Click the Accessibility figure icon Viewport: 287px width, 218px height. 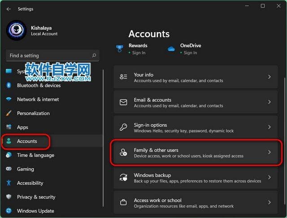[x=9, y=183]
